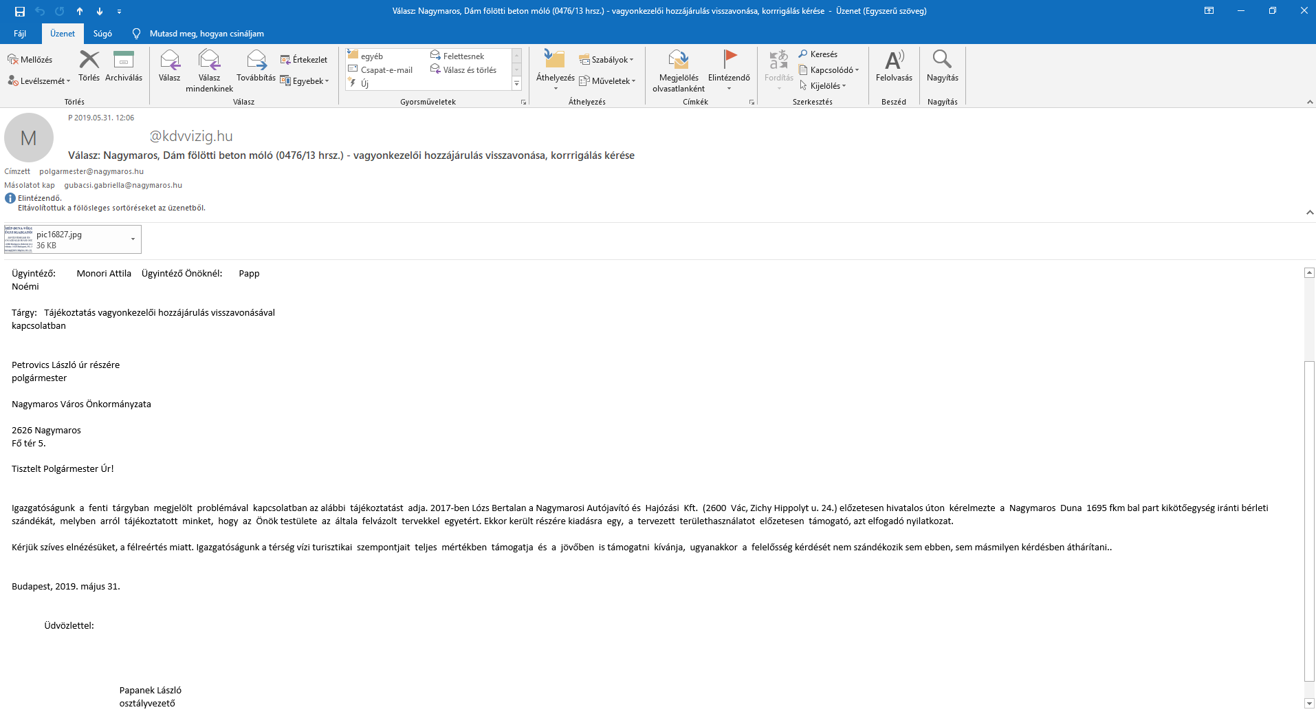The image size is (1316, 714).
Task: Click the Törlés (Delete) icon
Action: tap(89, 61)
